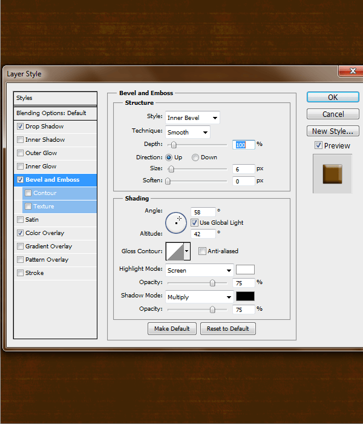Viewport: 363px width, 424px height.
Task: Click the Highlight Opacity input field
Action: [244, 283]
